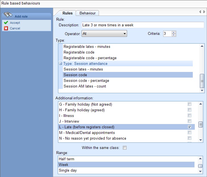Select the H - Family holiday (agreed) row text
This screenshot has width=207, height=177.
82,110
